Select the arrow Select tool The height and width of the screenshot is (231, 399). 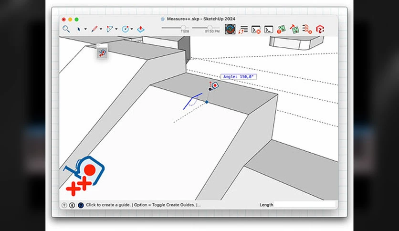pyautogui.click(x=79, y=29)
